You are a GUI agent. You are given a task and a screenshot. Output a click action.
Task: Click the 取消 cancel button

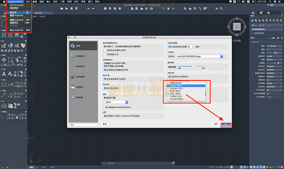click(216, 124)
